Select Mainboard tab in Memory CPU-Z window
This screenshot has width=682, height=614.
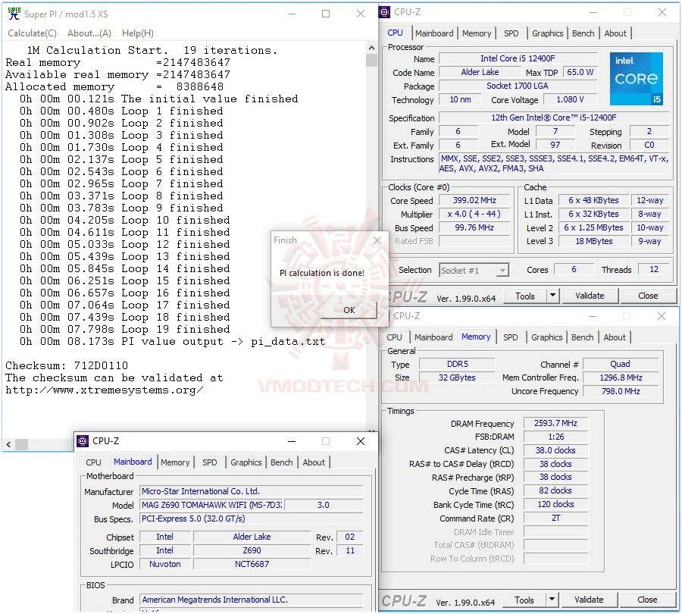click(x=433, y=337)
